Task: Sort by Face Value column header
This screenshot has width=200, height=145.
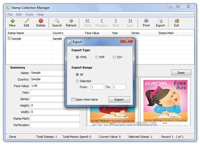Action: (97, 33)
